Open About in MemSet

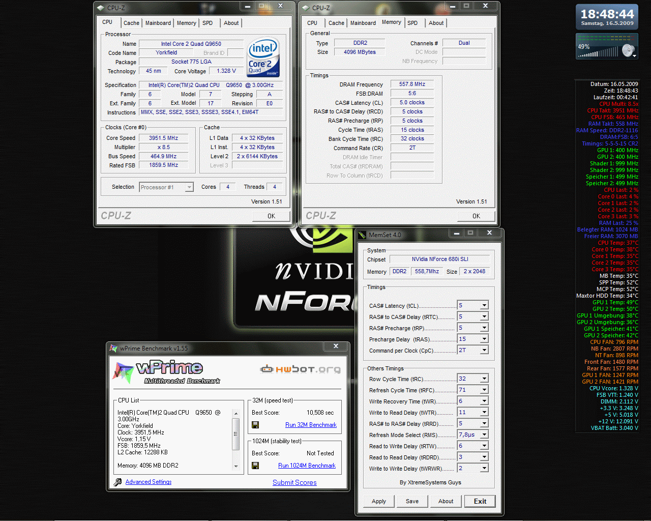coord(446,501)
